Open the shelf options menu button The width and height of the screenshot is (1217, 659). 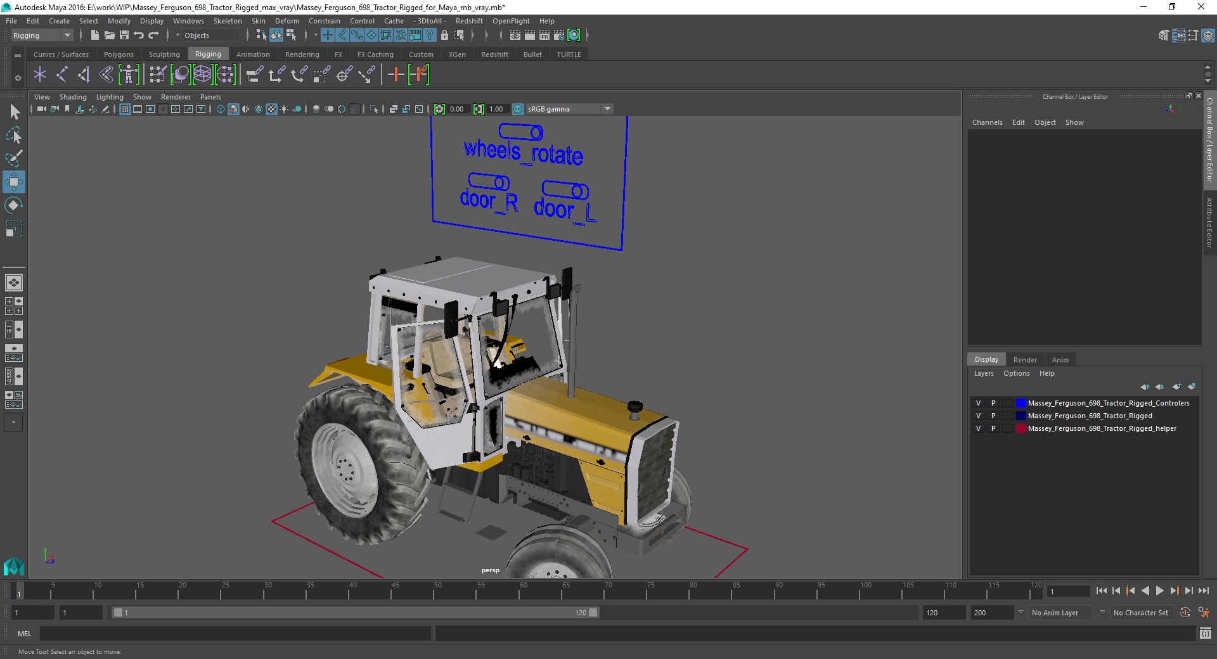[x=18, y=78]
